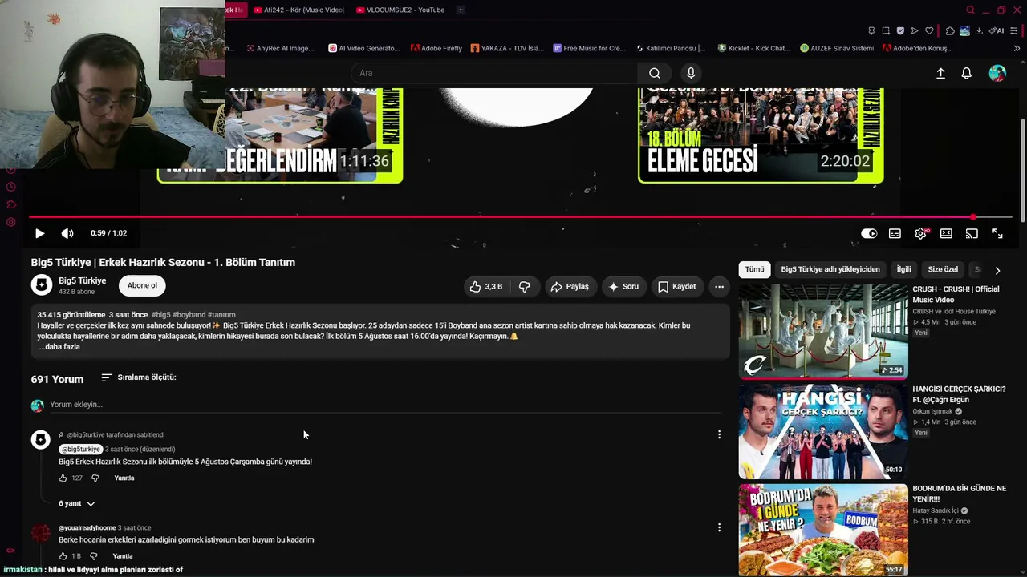Open the browser extensions cube icon
The image size is (1027, 577).
click(x=950, y=30)
